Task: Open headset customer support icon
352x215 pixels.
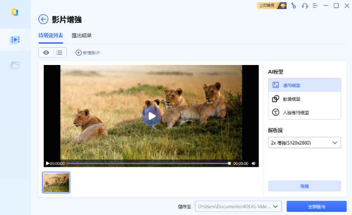Action: 305,6
